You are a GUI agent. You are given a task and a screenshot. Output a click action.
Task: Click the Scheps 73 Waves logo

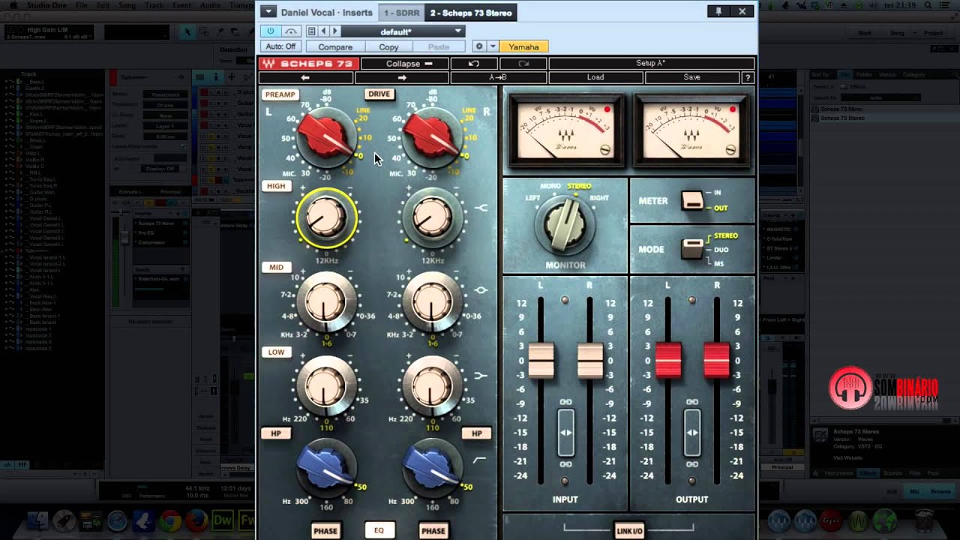pos(309,64)
